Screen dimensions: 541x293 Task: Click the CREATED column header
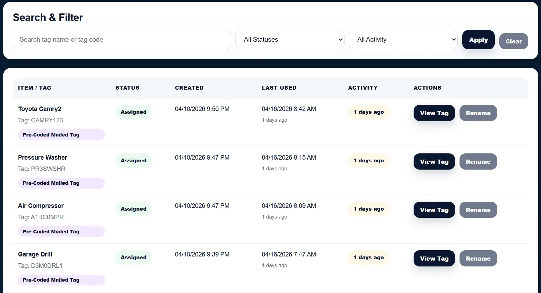[x=189, y=88]
